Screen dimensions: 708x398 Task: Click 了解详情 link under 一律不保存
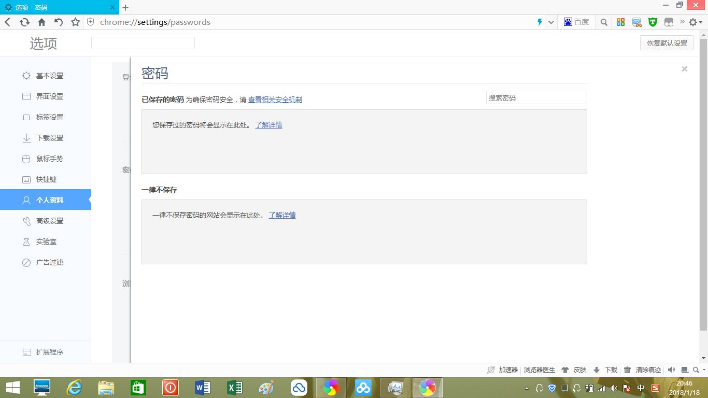[x=282, y=215]
